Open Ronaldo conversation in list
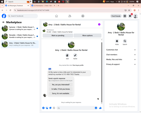 [20, 36]
